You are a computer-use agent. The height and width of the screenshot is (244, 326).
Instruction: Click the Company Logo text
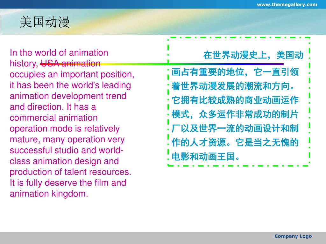pos(293,236)
